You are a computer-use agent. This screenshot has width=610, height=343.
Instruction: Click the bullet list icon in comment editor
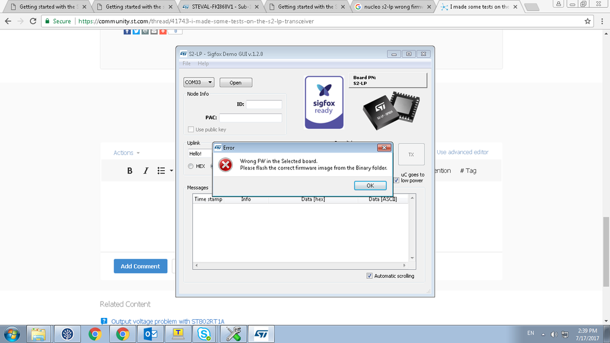click(161, 171)
